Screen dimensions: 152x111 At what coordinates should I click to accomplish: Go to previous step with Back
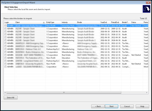click(98, 106)
